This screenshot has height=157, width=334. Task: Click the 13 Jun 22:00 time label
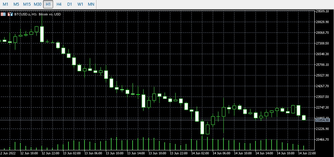pos(179,153)
